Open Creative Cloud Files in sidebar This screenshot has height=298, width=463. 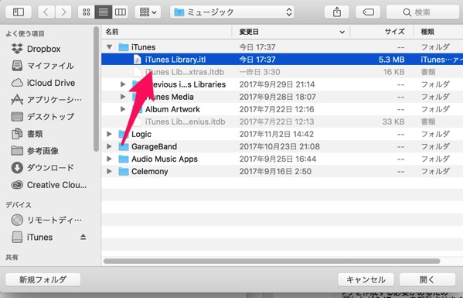(49, 185)
